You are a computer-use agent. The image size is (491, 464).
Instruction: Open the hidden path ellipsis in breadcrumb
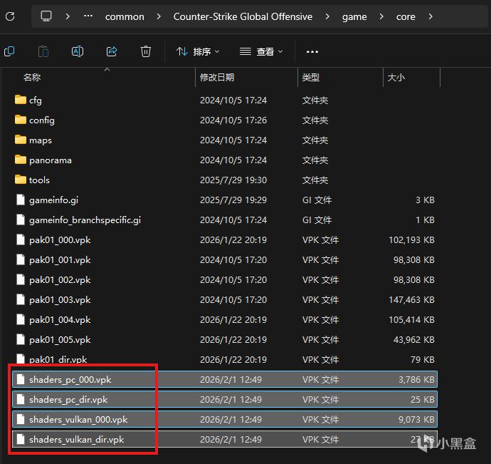click(88, 16)
